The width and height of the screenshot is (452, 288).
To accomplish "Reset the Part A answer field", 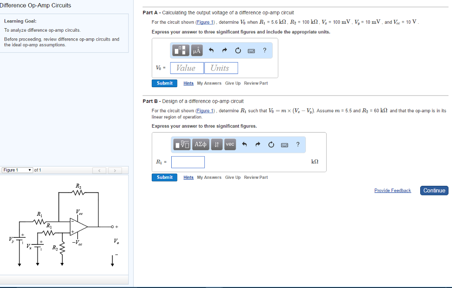I will click(x=238, y=50).
